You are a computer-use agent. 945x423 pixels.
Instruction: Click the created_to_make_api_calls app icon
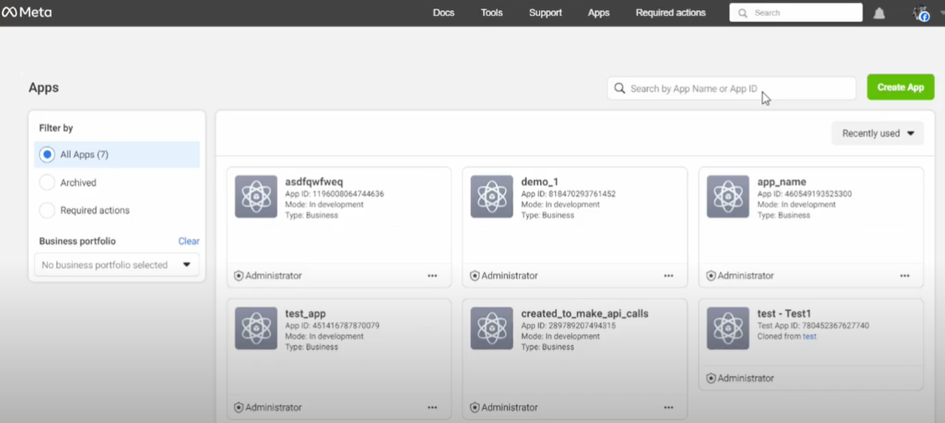(491, 328)
